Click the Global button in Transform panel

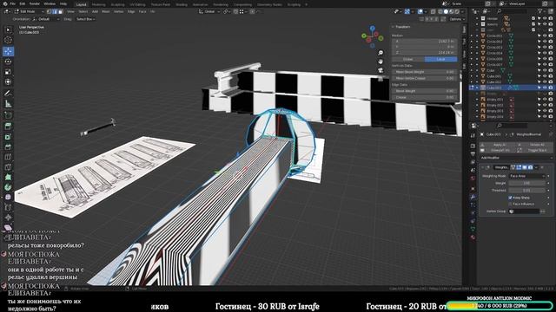(x=407, y=59)
